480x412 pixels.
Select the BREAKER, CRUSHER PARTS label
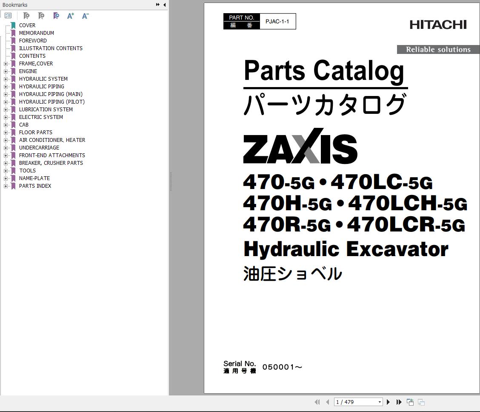point(51,163)
